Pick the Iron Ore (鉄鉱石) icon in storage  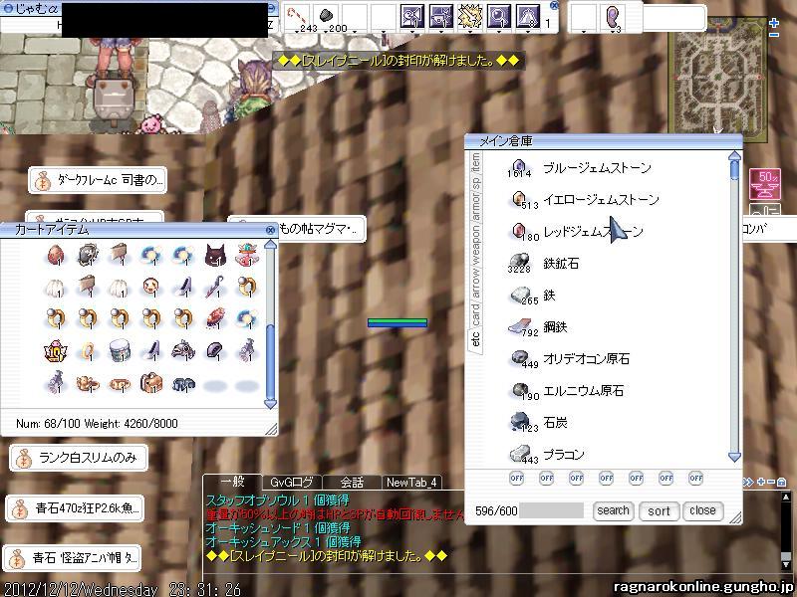[x=519, y=262]
